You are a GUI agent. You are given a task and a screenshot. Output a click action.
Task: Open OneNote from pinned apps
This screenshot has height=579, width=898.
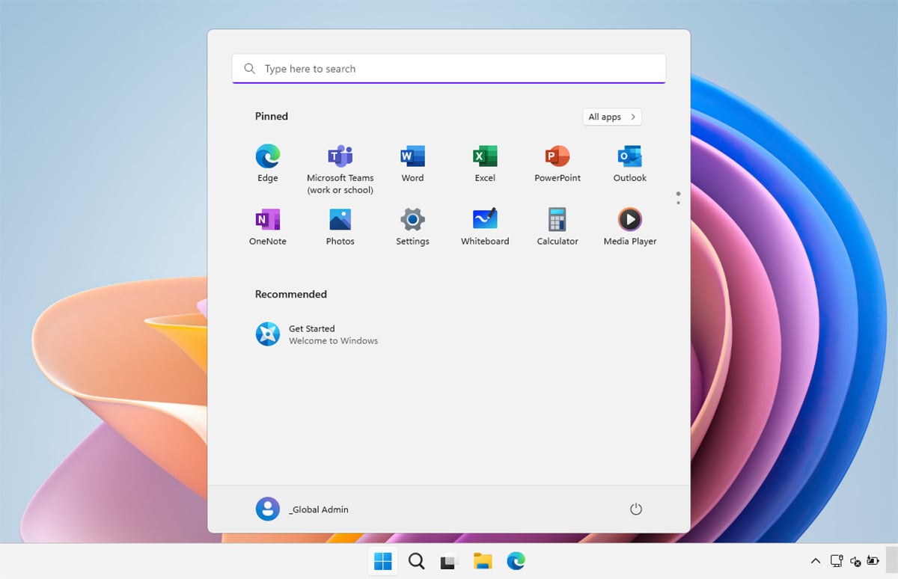[267, 227]
